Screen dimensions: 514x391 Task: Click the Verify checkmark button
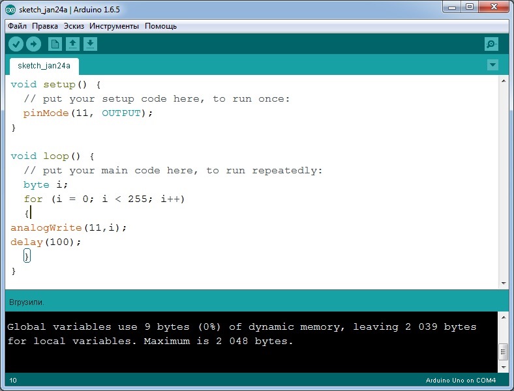(16, 44)
